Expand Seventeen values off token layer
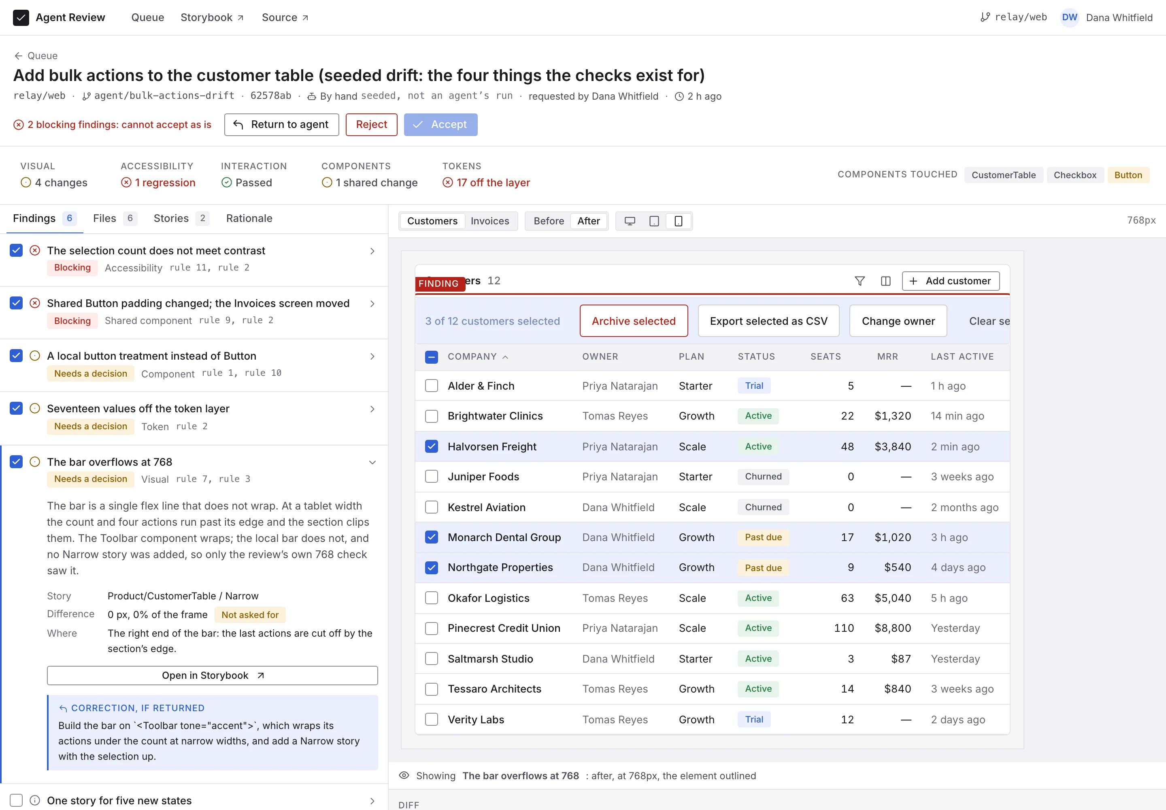This screenshot has height=810, width=1166. [x=372, y=409]
